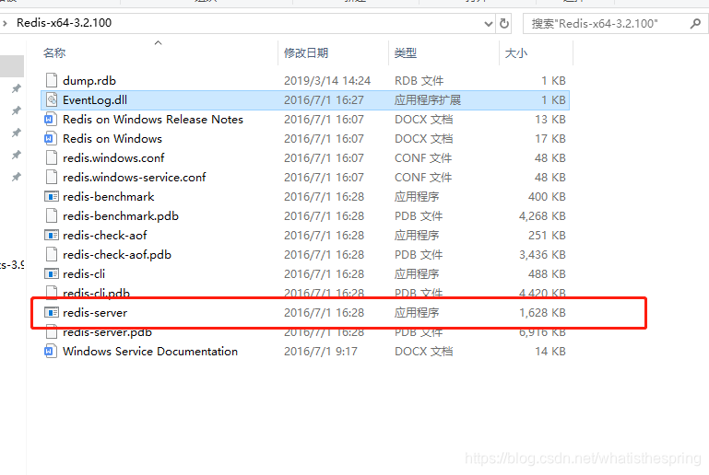This screenshot has width=709, height=475.
Task: Select the Redis on Windows file name
Action: [112, 139]
